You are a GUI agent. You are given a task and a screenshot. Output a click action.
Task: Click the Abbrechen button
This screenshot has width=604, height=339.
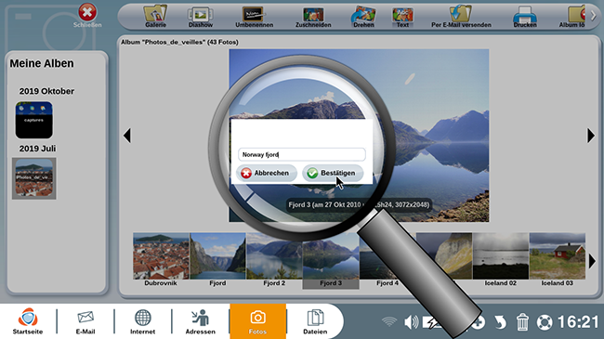pyautogui.click(x=267, y=173)
